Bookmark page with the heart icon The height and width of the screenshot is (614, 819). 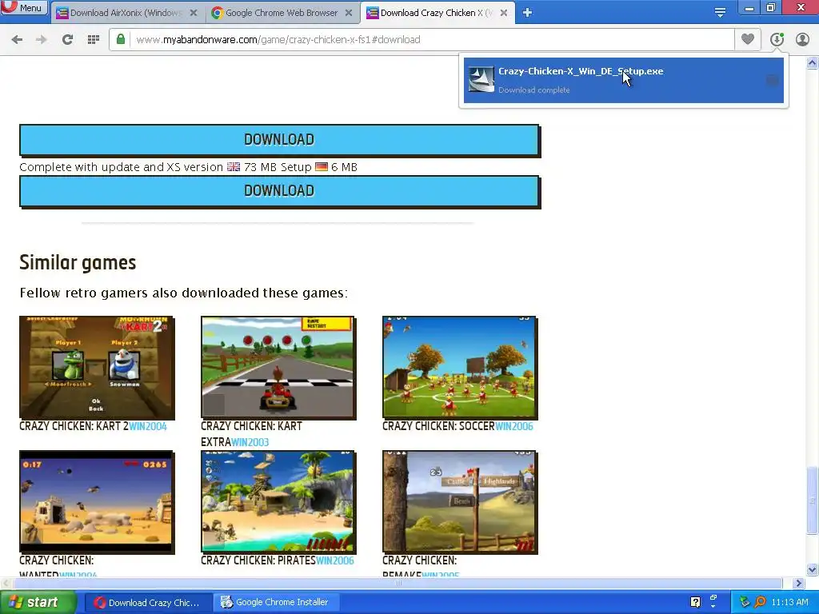click(748, 39)
